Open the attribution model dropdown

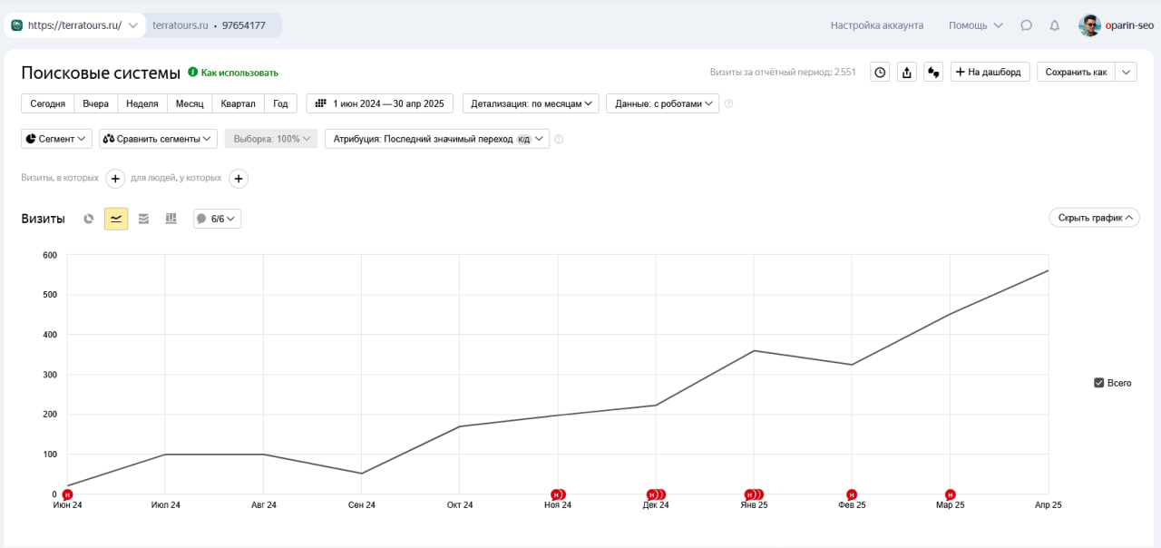tap(436, 139)
